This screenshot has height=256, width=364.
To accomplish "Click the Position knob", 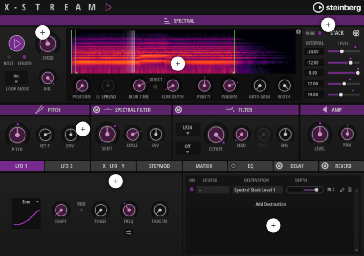I will point(82,86).
